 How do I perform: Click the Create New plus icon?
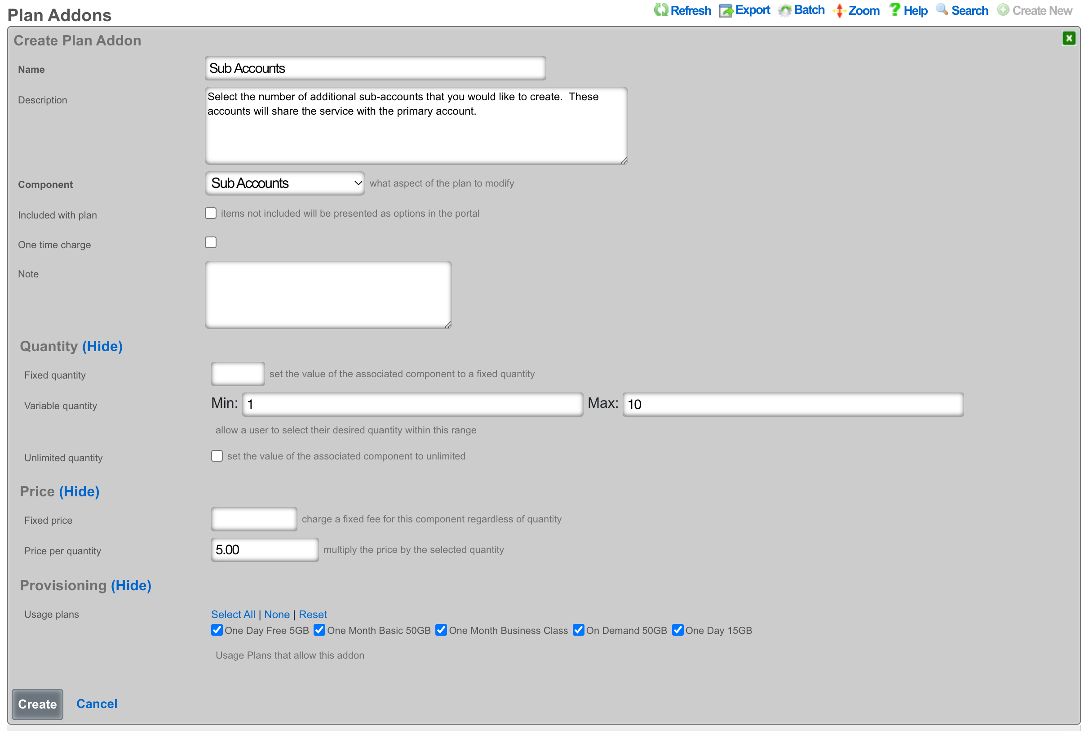pos(1002,10)
